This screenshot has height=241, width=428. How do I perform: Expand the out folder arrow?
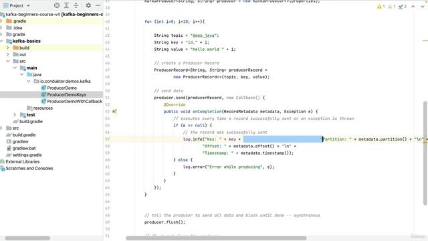point(8,54)
